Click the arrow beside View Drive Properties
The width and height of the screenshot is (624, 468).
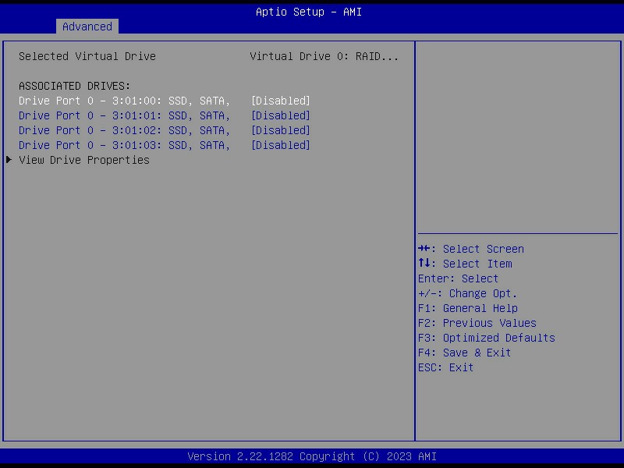[9, 160]
